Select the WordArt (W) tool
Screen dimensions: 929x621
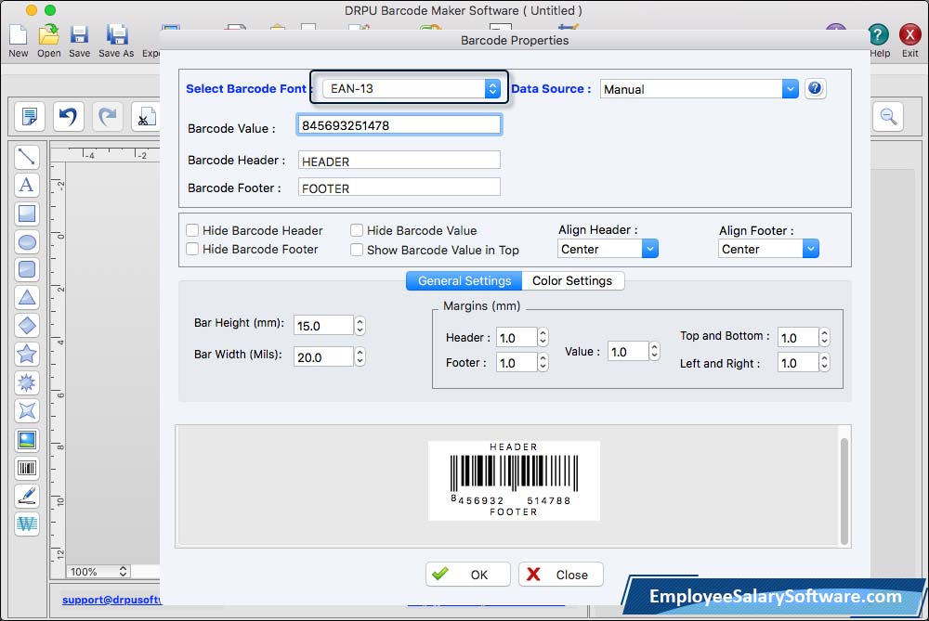[27, 524]
